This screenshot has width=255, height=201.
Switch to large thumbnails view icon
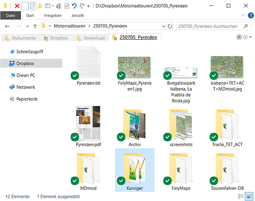pyautogui.click(x=249, y=196)
